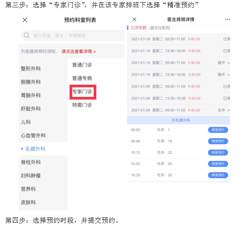Expand the 2021-01-19 13:30~16:00 展开 row
This screenshot has width=250, height=230.
tap(224, 74)
